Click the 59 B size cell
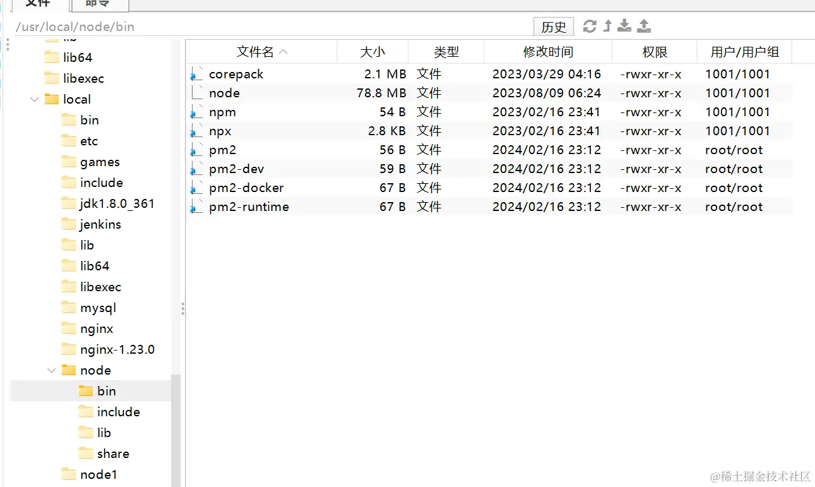The height and width of the screenshot is (487, 815). [x=393, y=169]
